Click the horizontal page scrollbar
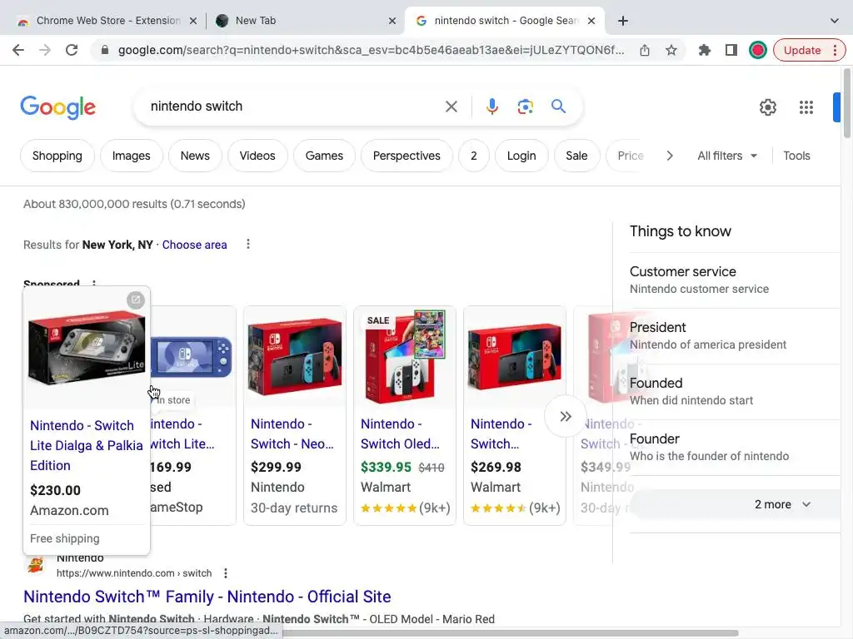This screenshot has height=639, width=853. click(x=511, y=633)
